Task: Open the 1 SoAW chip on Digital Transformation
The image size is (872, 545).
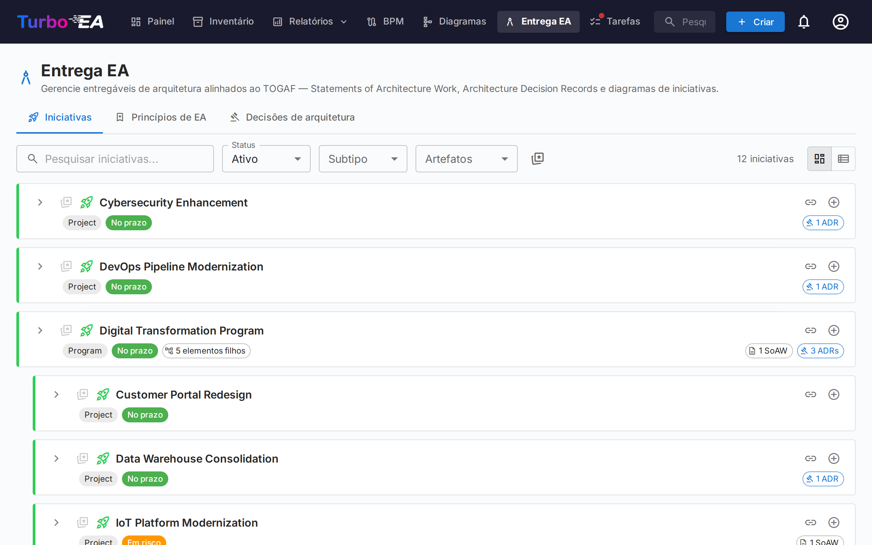Action: [768, 351]
